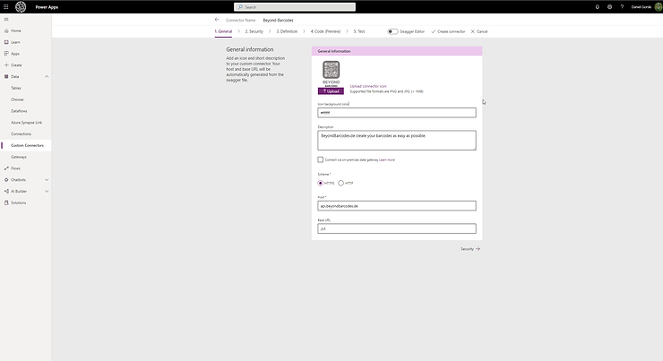Expand the Chatbots section chevron
The image size is (663, 361).
47,179
